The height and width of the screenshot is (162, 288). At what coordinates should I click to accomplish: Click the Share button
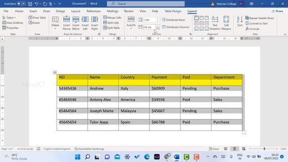pyautogui.click(x=277, y=11)
